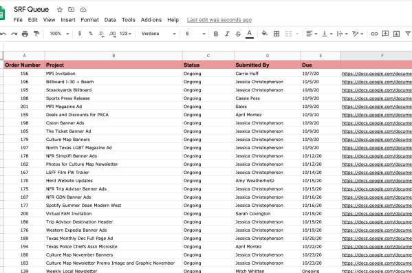This screenshot has height=273, width=412.
Task: Toggle italic formatting
Action: tap(227, 34)
